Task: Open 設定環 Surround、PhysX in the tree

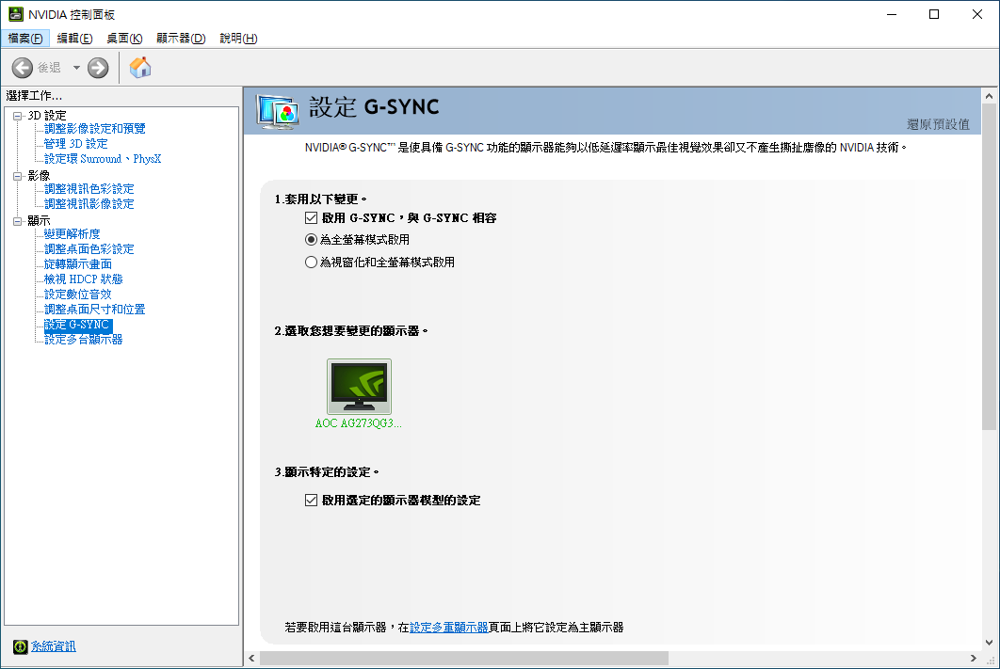Action: pos(103,159)
